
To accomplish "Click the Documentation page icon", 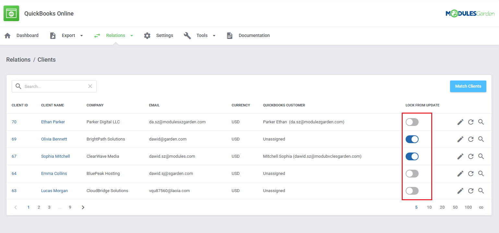I will (x=230, y=36).
